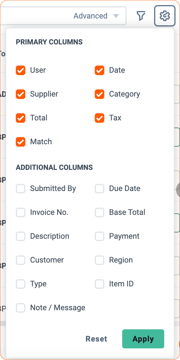
Task: Uncheck the Date column checkbox
Action: [x=100, y=70]
